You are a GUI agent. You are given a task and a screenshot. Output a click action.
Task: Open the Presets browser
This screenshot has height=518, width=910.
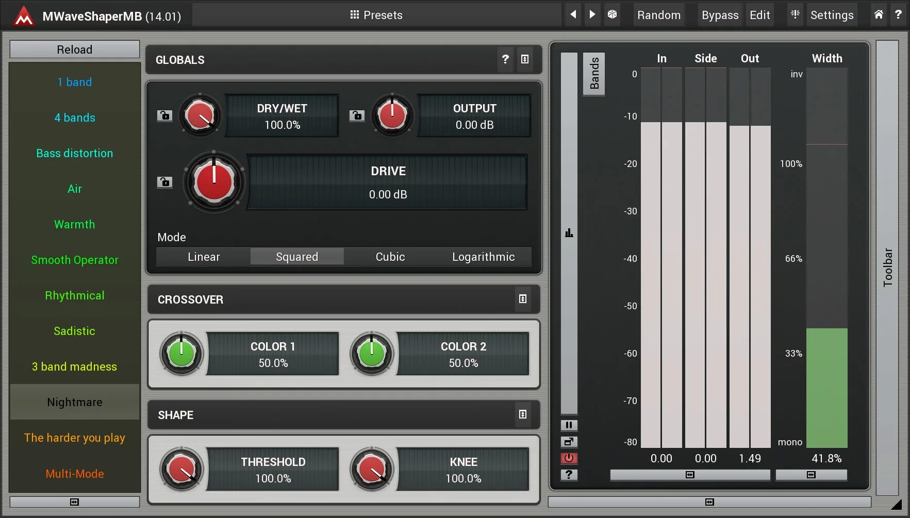tap(376, 15)
